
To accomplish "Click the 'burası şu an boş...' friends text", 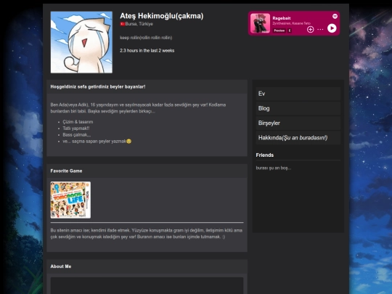I will click(x=274, y=168).
